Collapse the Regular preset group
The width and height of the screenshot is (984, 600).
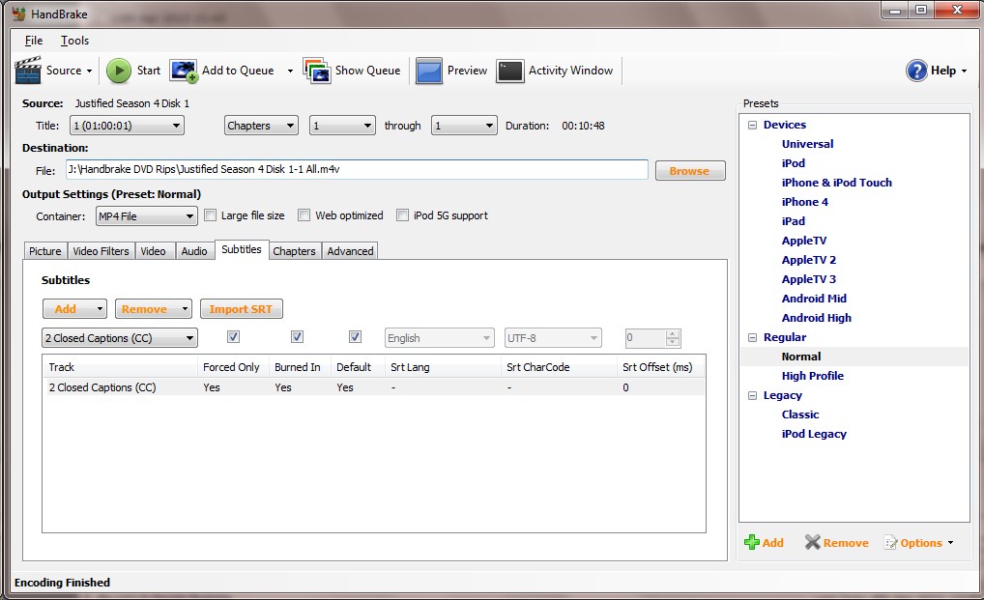[x=752, y=337]
